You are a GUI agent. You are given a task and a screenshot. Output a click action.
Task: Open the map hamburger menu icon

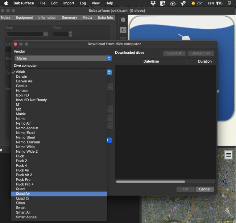point(228,155)
